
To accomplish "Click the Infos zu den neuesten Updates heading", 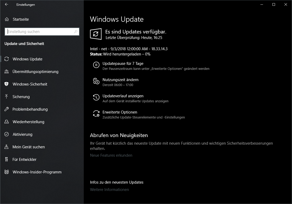I will (117, 182).
